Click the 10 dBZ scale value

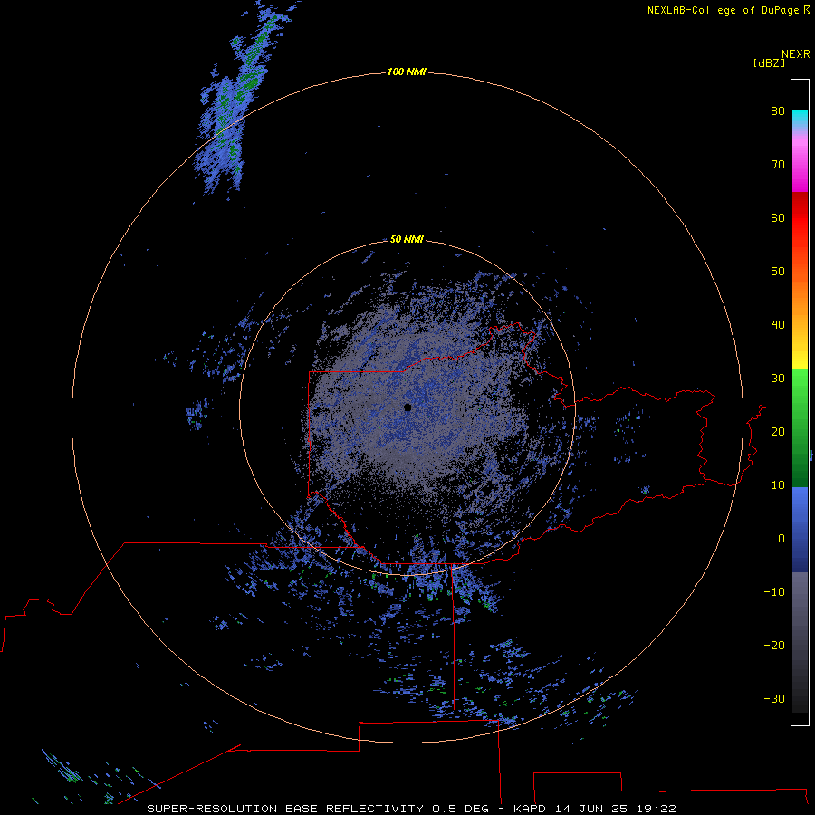click(778, 485)
